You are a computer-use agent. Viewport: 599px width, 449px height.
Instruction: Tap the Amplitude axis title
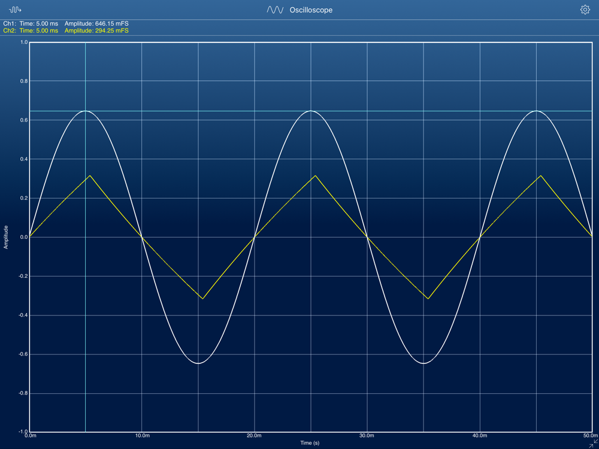click(6, 237)
